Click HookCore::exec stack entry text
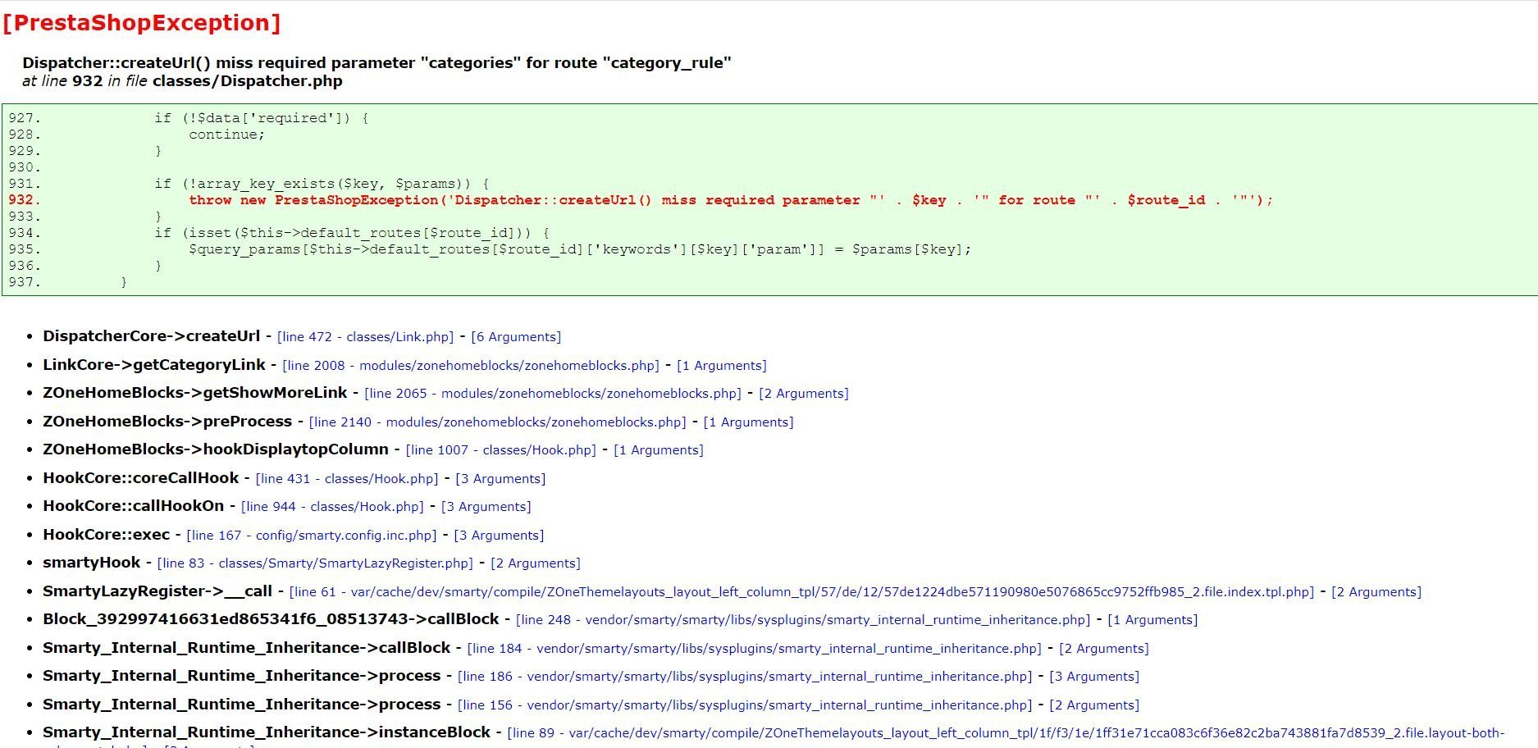The image size is (1538, 748). tap(107, 535)
